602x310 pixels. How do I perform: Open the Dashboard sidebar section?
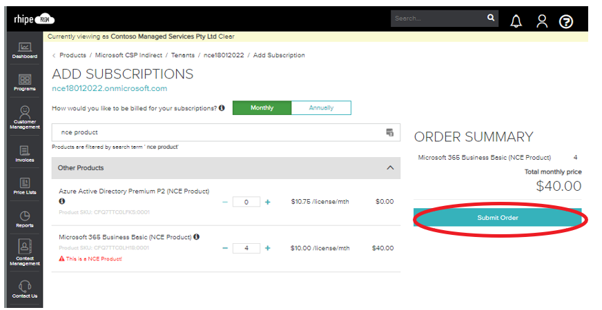[x=25, y=50]
